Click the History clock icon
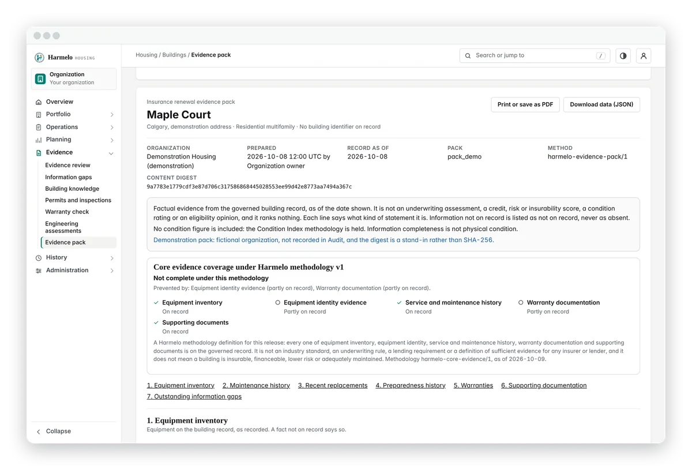The height and width of the screenshot is (470, 692). pos(39,258)
